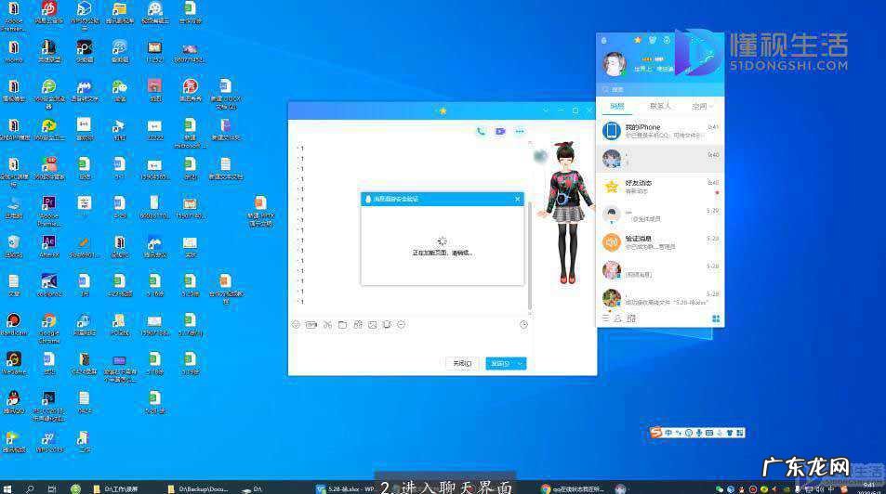Expand the 空间 tab dropdown arrow
This screenshot has width=886, height=494.
pos(712,107)
